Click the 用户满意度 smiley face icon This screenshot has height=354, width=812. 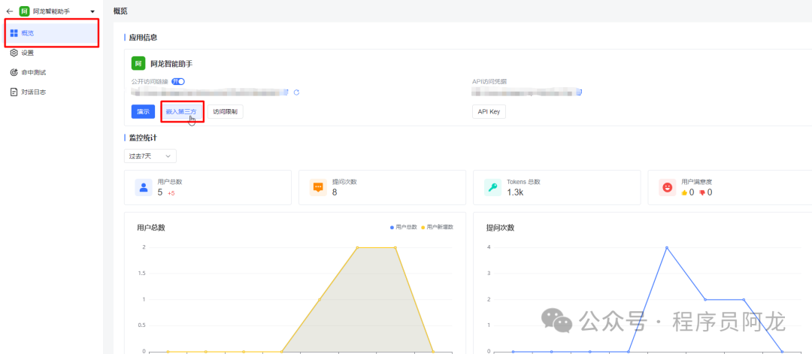[667, 187]
